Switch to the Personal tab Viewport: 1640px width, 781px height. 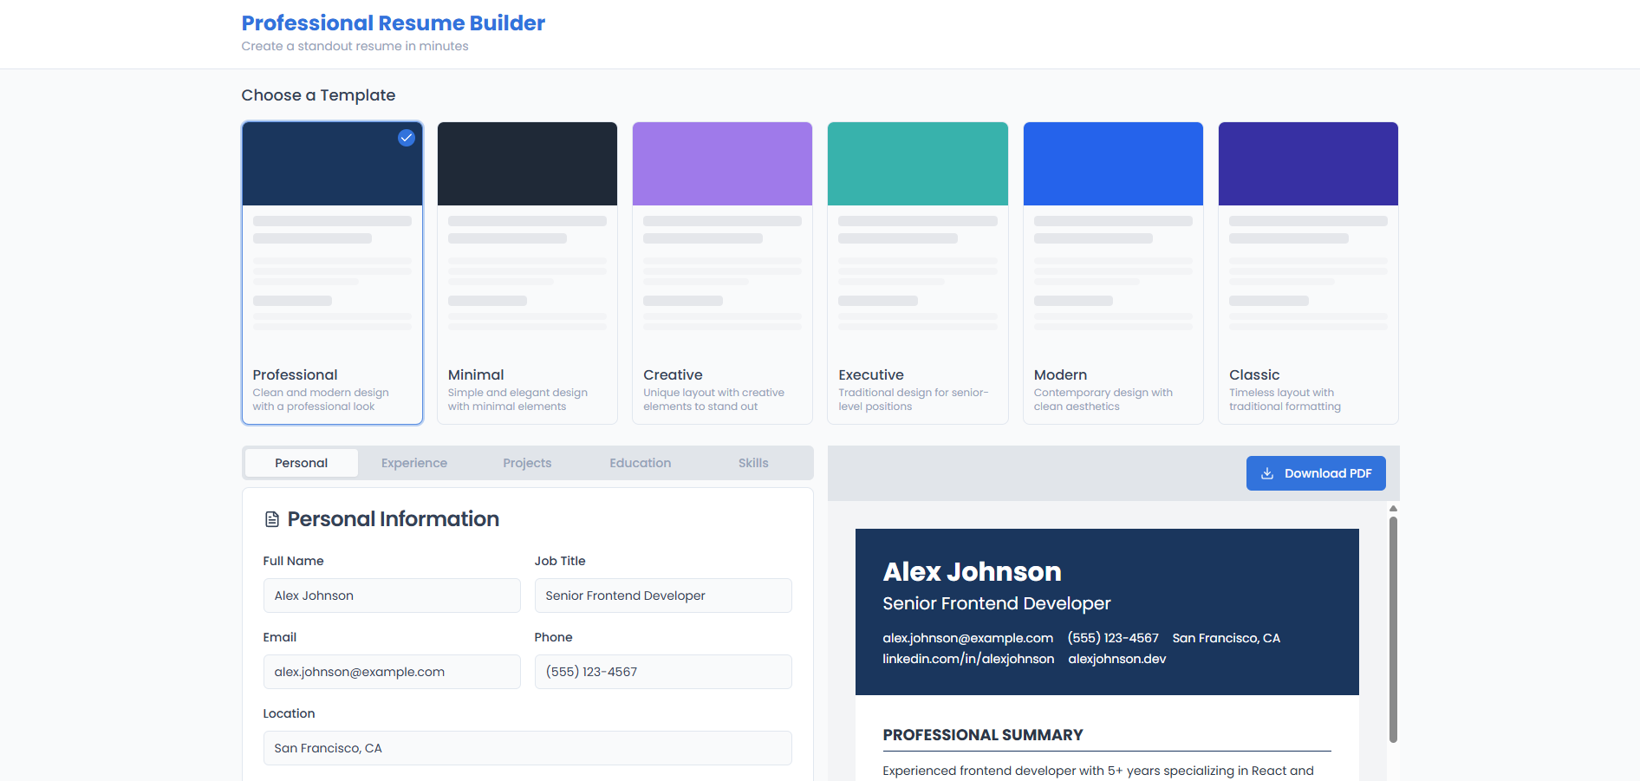302,463
